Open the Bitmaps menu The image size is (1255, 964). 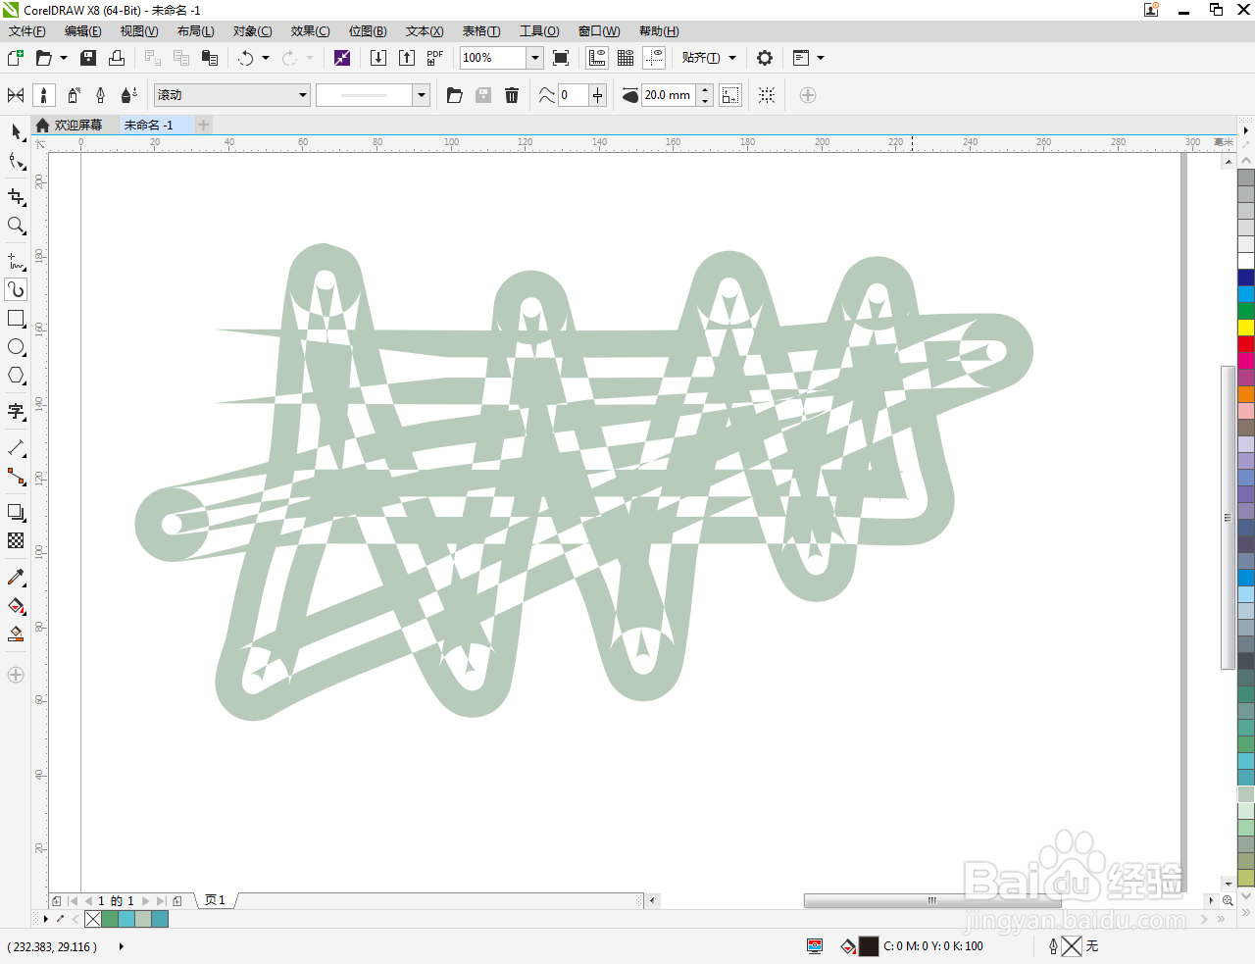368,31
